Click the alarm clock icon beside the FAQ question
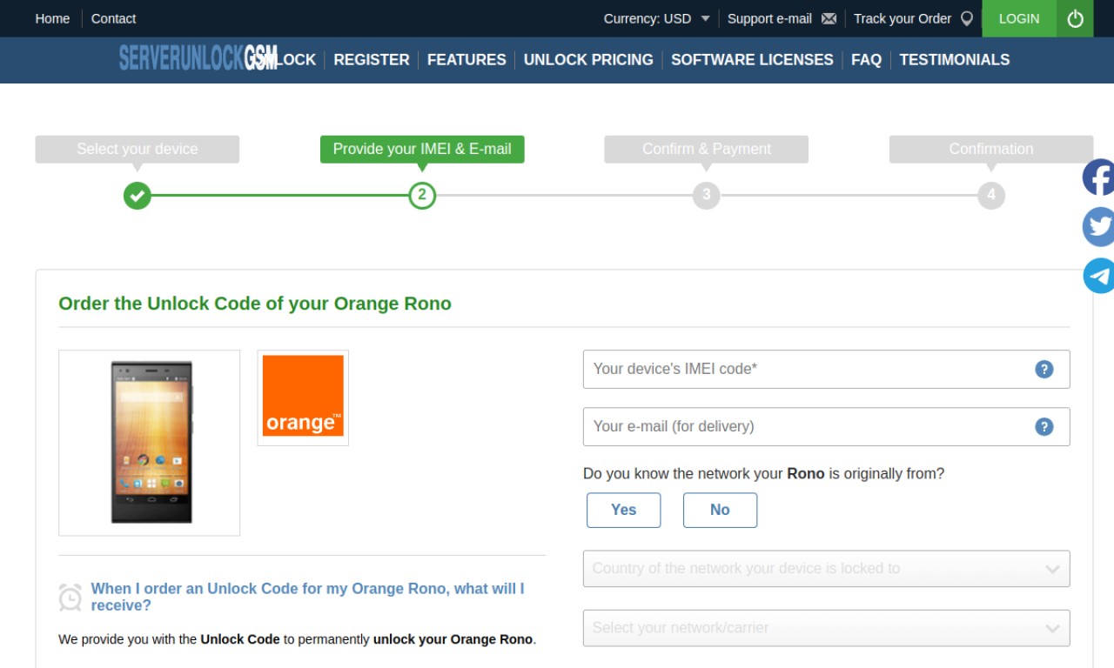The width and height of the screenshot is (1114, 668). point(70,597)
